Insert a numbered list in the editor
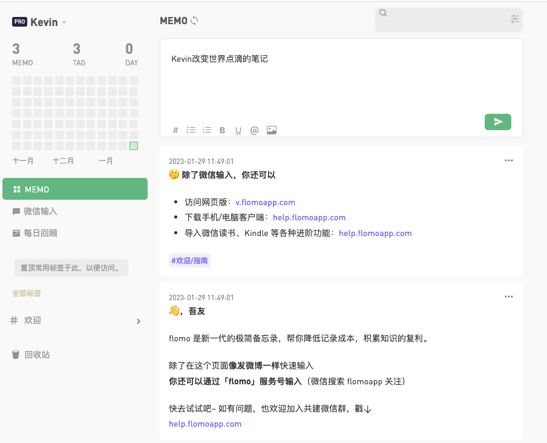 click(x=207, y=130)
